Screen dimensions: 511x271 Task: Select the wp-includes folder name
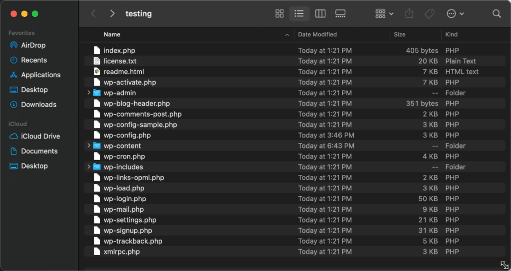[x=123, y=167]
